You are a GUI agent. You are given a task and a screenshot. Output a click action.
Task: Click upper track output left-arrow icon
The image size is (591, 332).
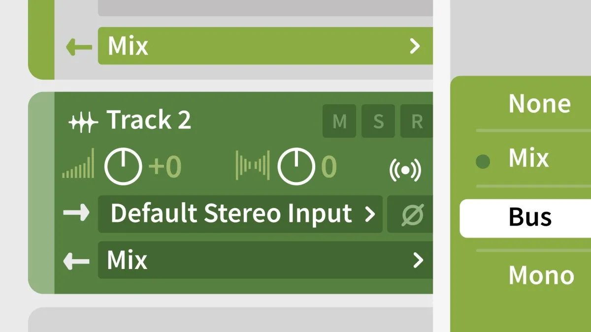79,47
